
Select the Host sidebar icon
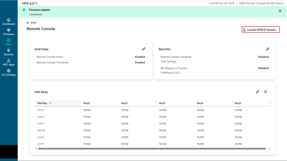[x=9, y=40]
